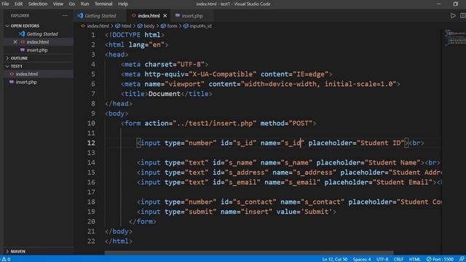Click the Spaces: 4 indentation setting
The width and height of the screenshot is (466, 262).
362,259
